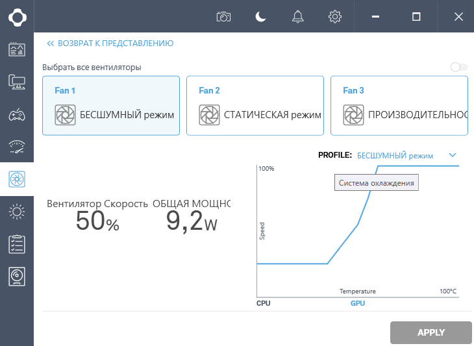Click GPU label under the graph

[358, 303]
